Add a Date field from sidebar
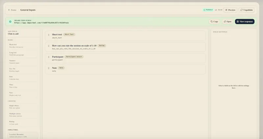Screen dimensions: 263x139 22,78
